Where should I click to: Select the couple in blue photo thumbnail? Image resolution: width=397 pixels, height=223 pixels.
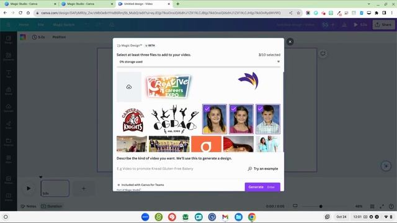coord(268,144)
